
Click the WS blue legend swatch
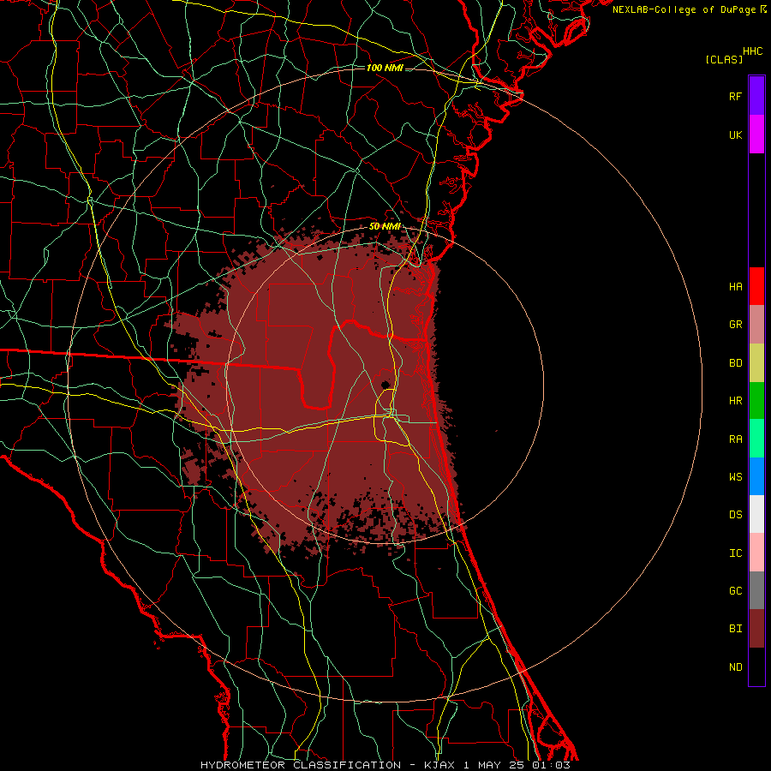click(756, 476)
